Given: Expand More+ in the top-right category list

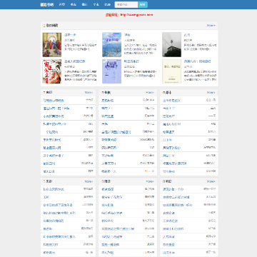Looking at the screenshot, I should [x=211, y=92].
